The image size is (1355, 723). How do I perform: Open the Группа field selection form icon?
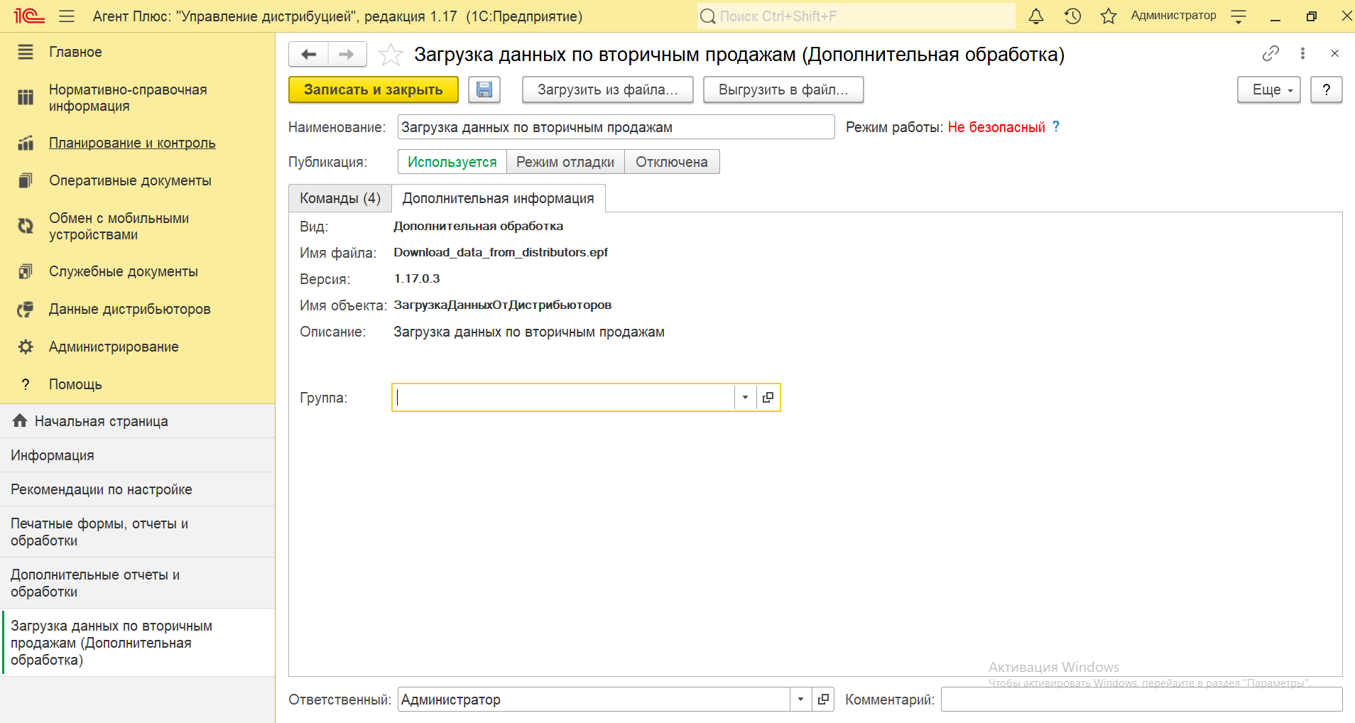[768, 397]
